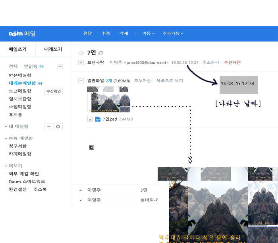Screen dimensions: 278x243
Task: Add a new mailbox with plus icon
Action: [49, 127]
